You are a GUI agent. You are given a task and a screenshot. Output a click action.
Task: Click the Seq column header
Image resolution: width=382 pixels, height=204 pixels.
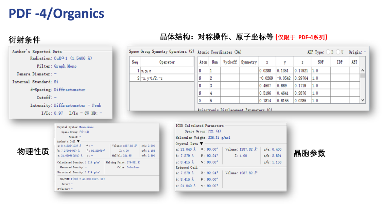[x=135, y=62]
